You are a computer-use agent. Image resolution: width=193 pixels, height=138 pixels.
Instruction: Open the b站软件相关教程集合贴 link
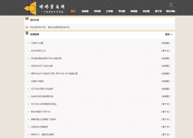[42, 97]
